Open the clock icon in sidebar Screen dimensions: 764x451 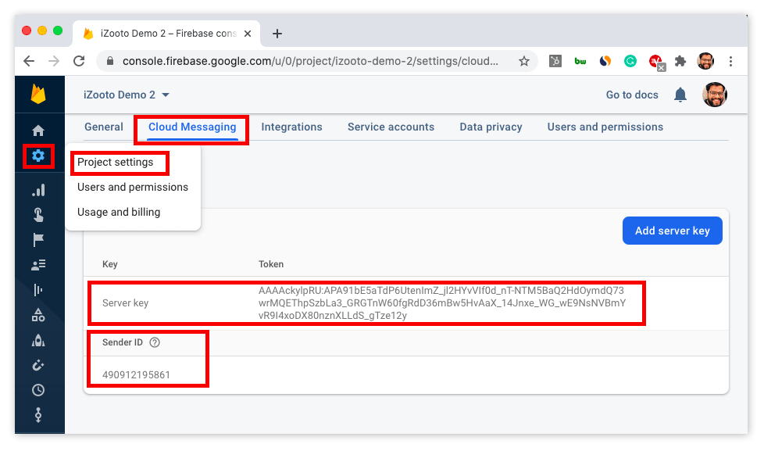(x=38, y=390)
